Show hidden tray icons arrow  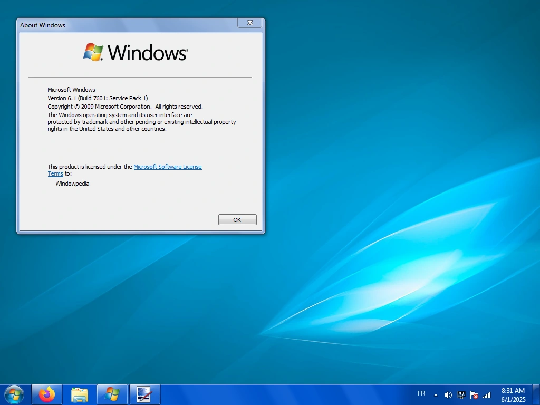(436, 395)
